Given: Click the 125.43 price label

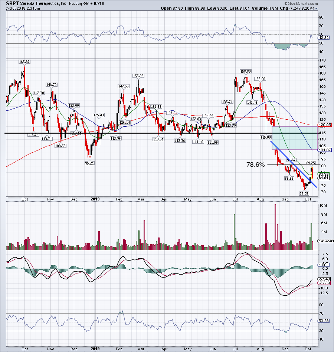Looking at the screenshot, I should 98,115.
